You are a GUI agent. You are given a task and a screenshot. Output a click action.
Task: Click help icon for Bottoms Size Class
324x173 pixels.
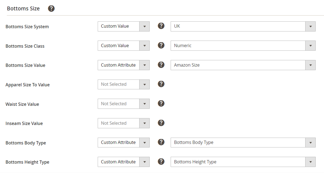pos(161,46)
